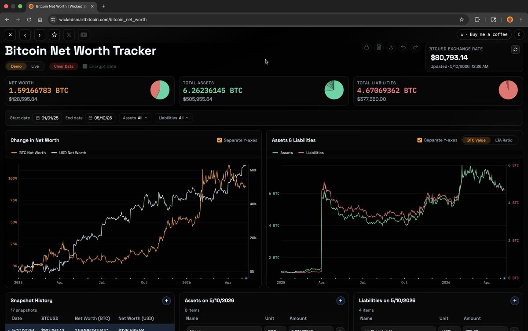Viewport: 528px width, 331px height.
Task: Click the calendar icon in End date field
Action: click(91, 118)
